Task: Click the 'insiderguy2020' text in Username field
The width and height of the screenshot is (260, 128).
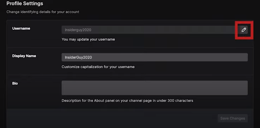Action: pos(78,30)
